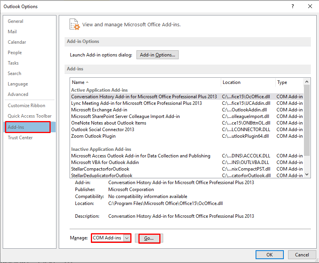The width and height of the screenshot is (319, 263).
Task: Click the LCONNECTOR.DLL location cell
Action: [246, 130]
